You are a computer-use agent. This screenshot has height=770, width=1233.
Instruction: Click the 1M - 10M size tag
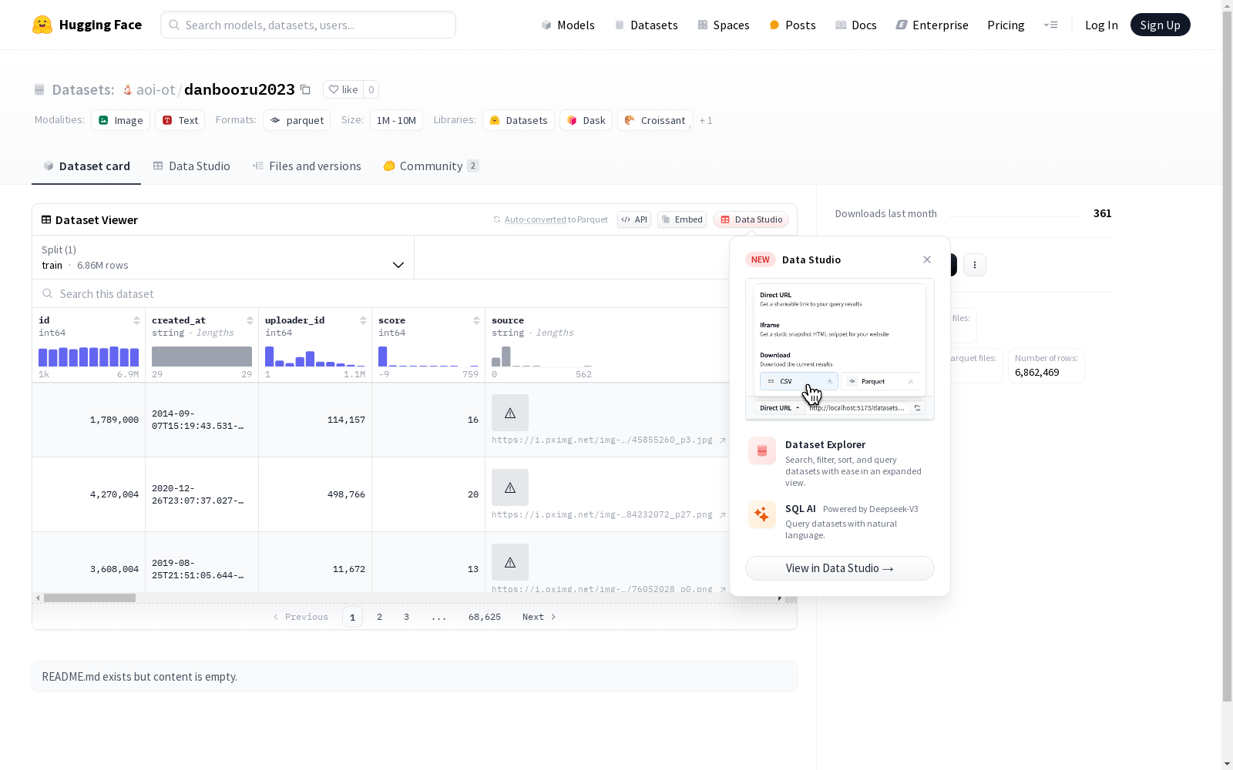(x=396, y=120)
